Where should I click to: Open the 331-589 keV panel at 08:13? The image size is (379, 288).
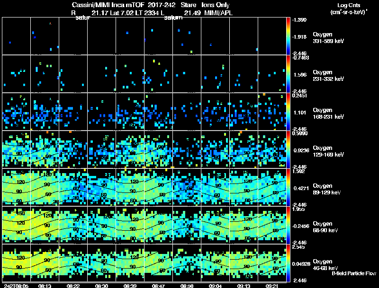click(45, 36)
